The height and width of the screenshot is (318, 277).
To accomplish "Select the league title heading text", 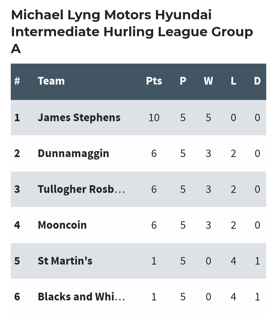I will click(132, 31).
